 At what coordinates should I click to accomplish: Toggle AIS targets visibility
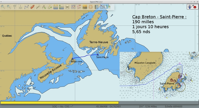(x=50, y=7)
